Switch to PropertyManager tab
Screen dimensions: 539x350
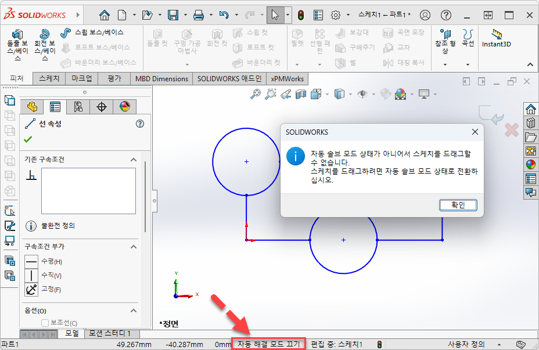[x=55, y=107]
